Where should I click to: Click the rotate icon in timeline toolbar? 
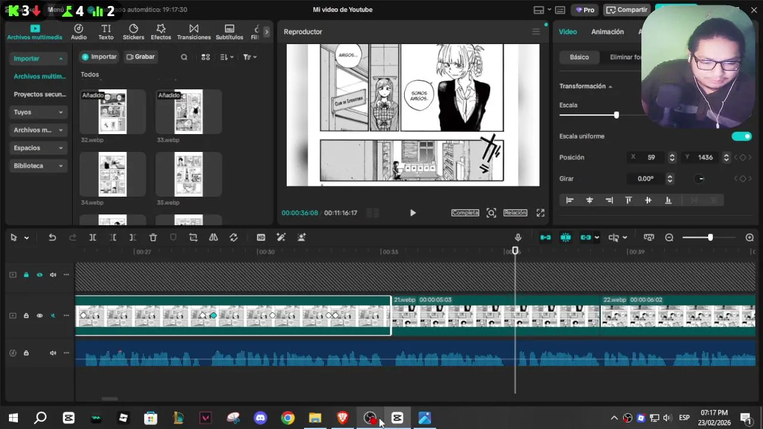click(234, 237)
